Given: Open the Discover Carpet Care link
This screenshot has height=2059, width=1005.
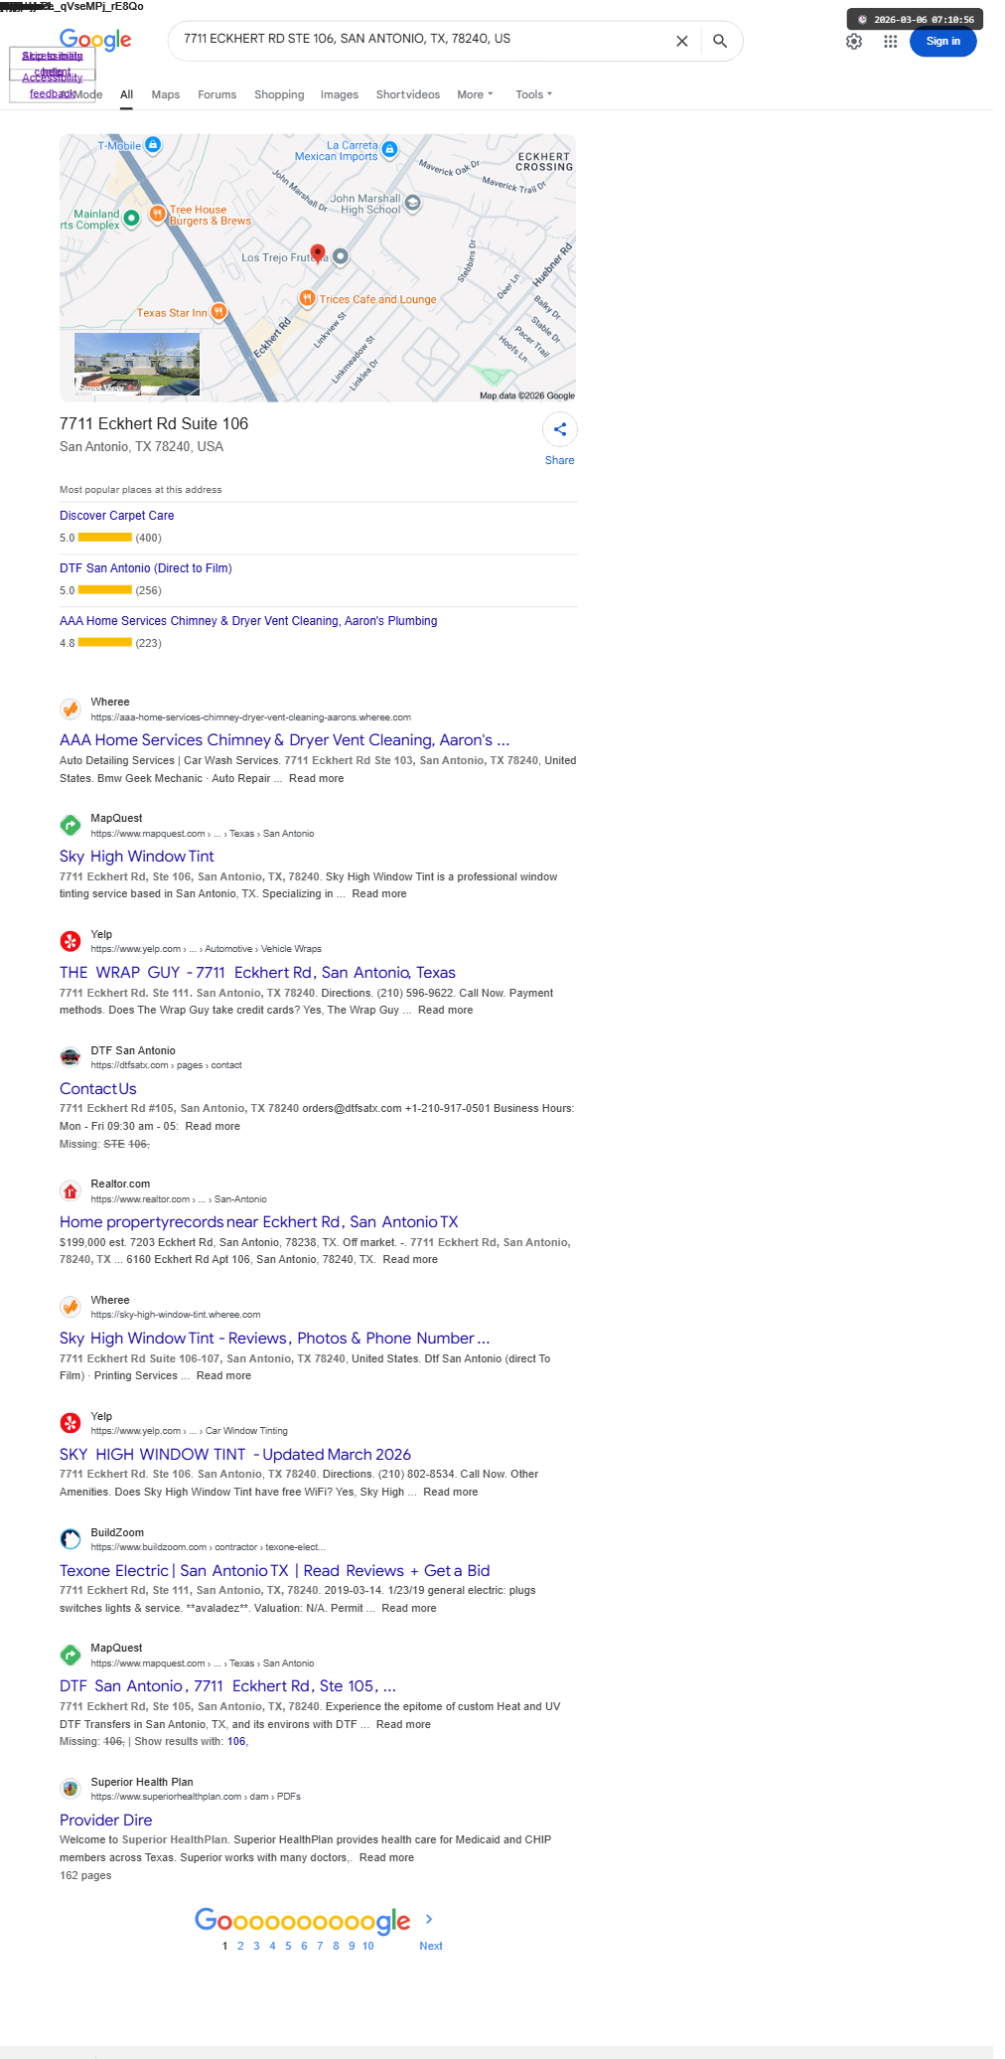Looking at the screenshot, I should pos(117,516).
